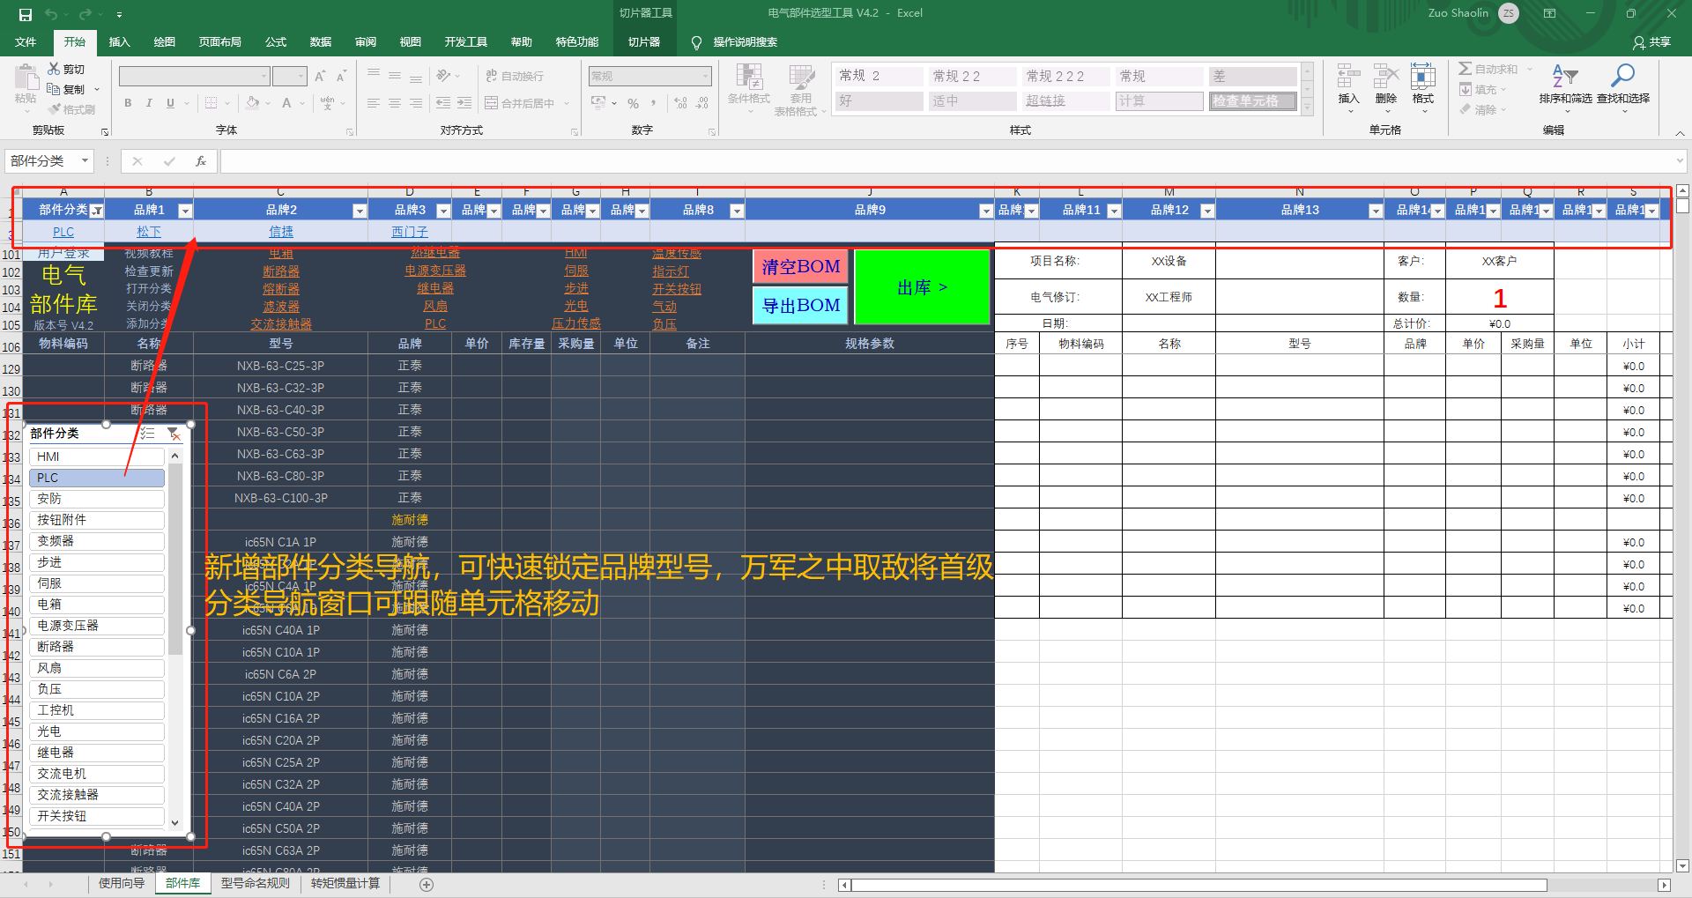Open Find and Select (查找和选择) magnifier
The width and height of the screenshot is (1692, 898).
(x=1622, y=85)
